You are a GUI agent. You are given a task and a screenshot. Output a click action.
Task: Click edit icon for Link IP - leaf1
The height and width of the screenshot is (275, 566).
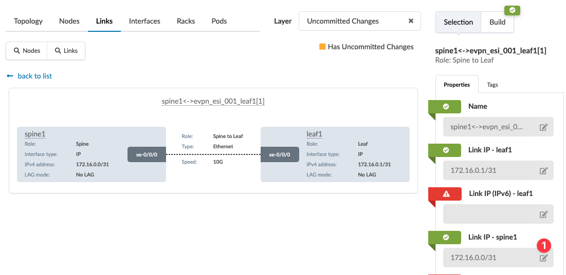click(x=543, y=171)
